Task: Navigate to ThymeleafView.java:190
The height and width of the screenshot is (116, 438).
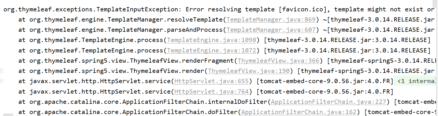Action: tap(249, 71)
